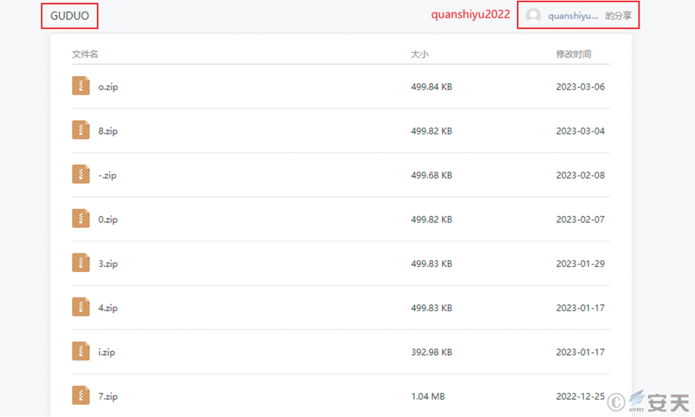Select the 1.04 MB size value

point(428,397)
